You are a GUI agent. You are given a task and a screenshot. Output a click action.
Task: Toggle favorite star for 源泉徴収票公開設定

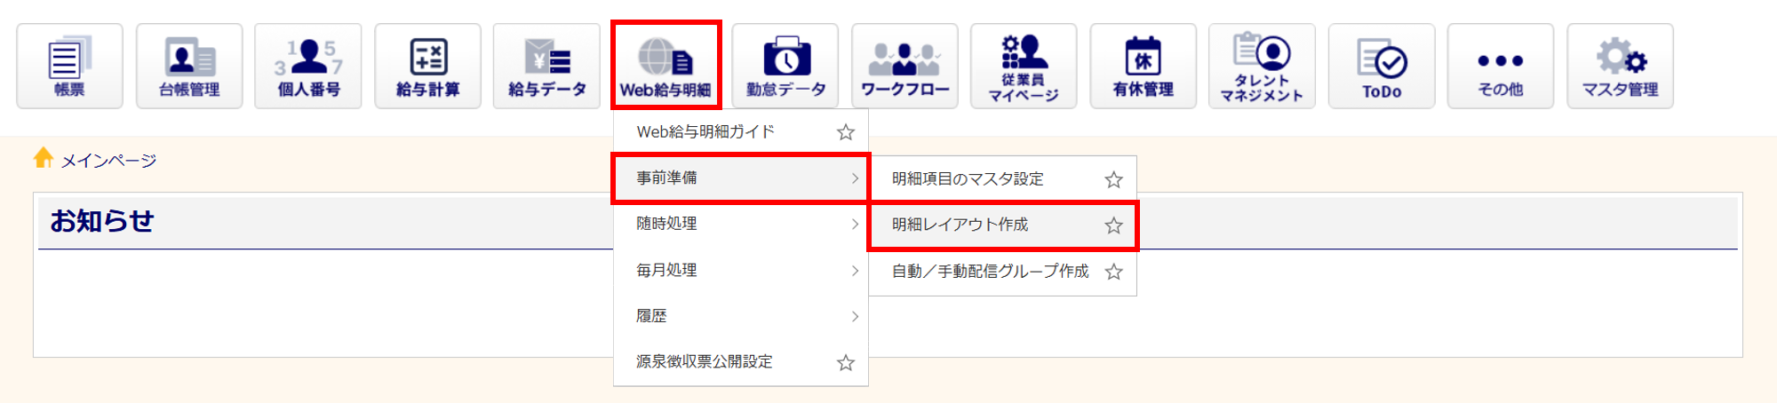pyautogui.click(x=846, y=362)
